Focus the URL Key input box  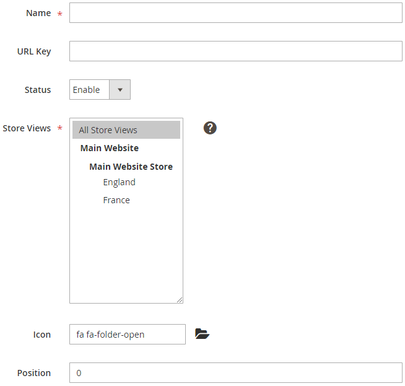[x=235, y=51]
